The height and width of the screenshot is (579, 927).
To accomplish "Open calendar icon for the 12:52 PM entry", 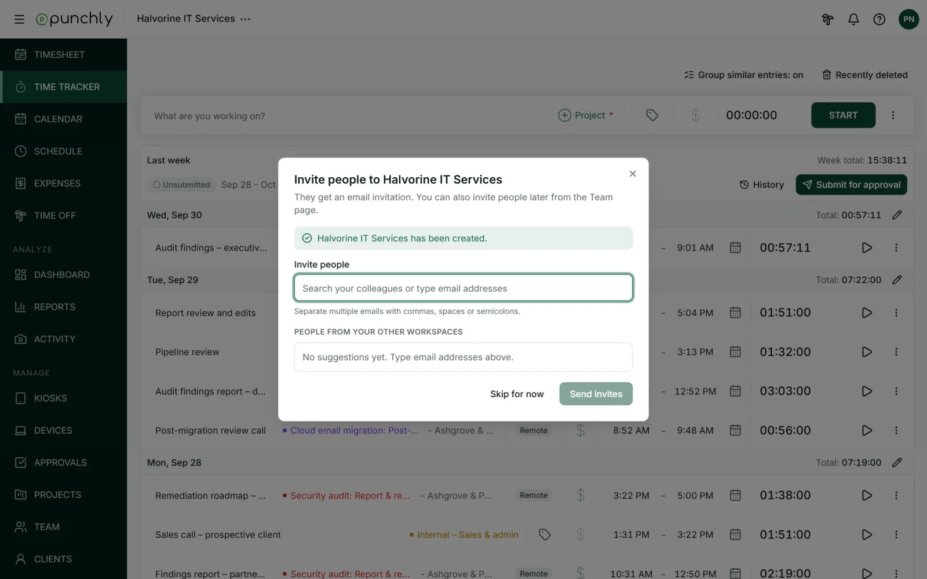I will 735,391.
